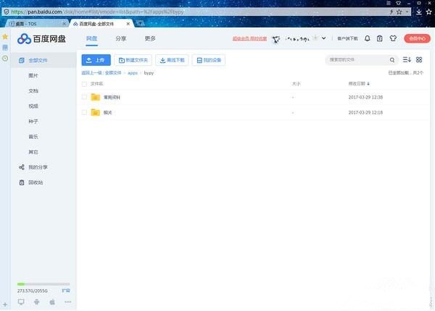Image resolution: width=435 pixels, height=311 pixels.
Task: Switch to grid view layout
Action: click(419, 59)
